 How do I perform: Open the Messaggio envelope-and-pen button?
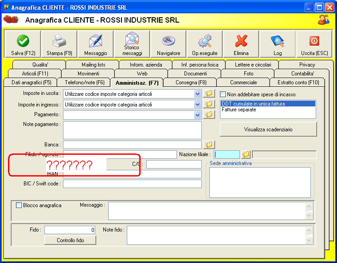96,44
